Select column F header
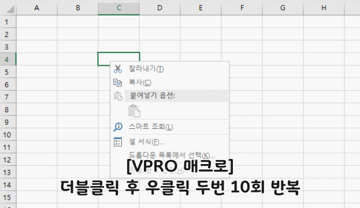 click(x=242, y=8)
